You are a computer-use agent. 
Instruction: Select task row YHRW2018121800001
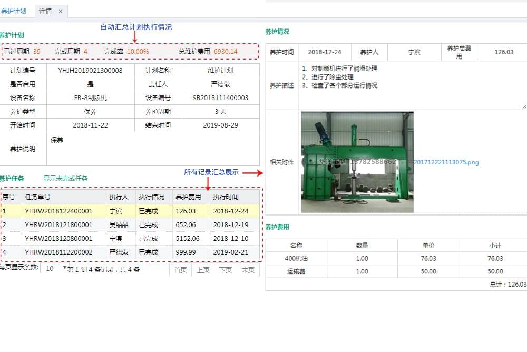[130, 224]
